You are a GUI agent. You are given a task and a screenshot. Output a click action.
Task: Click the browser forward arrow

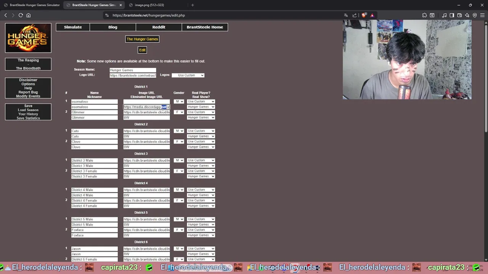(13, 15)
